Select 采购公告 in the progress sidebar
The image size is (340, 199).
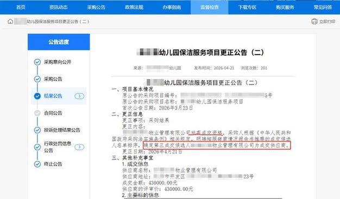pos(53,79)
